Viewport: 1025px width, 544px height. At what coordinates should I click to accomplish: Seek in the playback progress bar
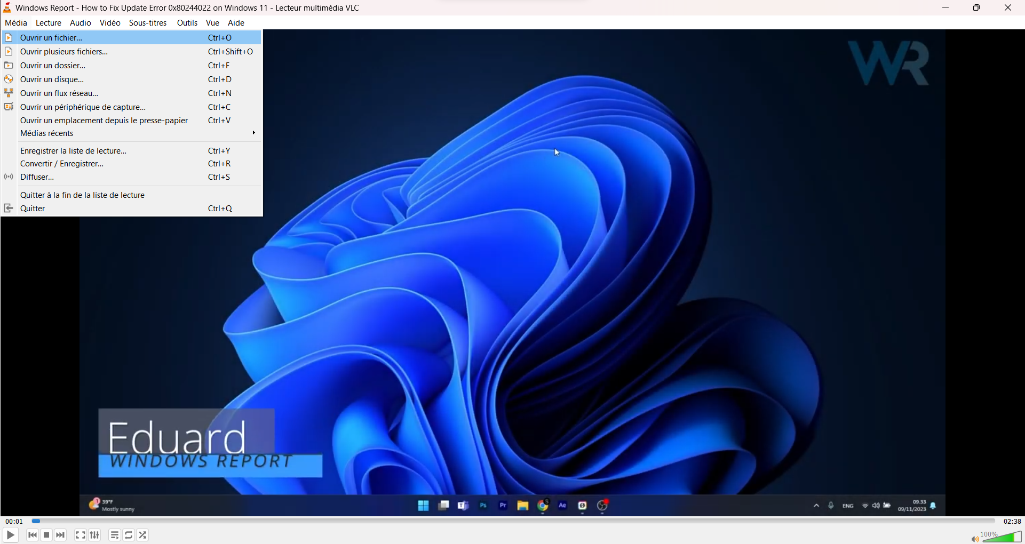(x=513, y=521)
